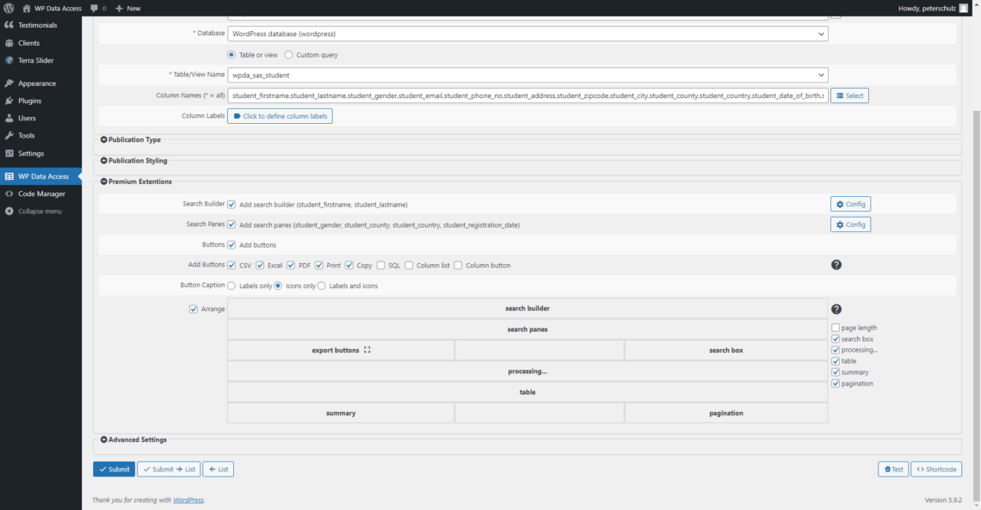
Task: Click the page vertical scrollbar
Action: pyautogui.click(x=976, y=306)
